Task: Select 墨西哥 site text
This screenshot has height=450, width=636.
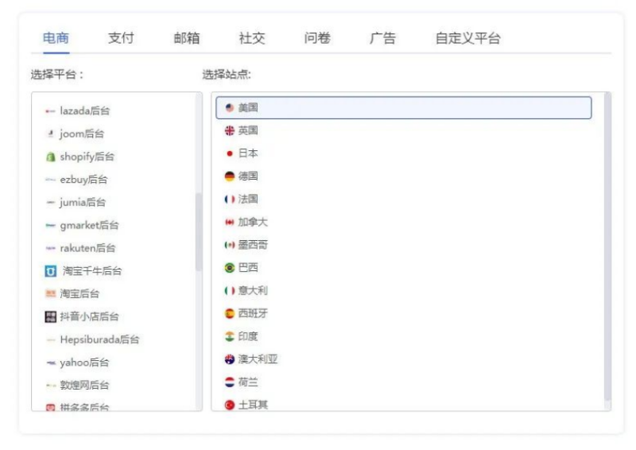Action: click(x=253, y=245)
